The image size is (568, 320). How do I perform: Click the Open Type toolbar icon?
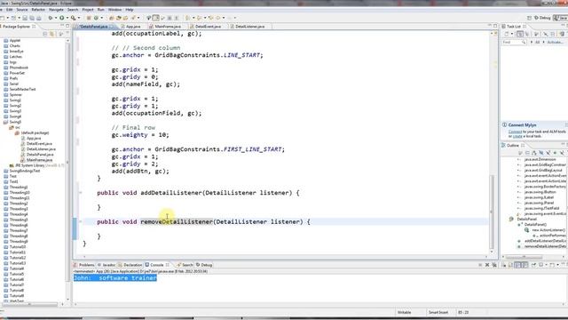pyautogui.click(x=112, y=18)
